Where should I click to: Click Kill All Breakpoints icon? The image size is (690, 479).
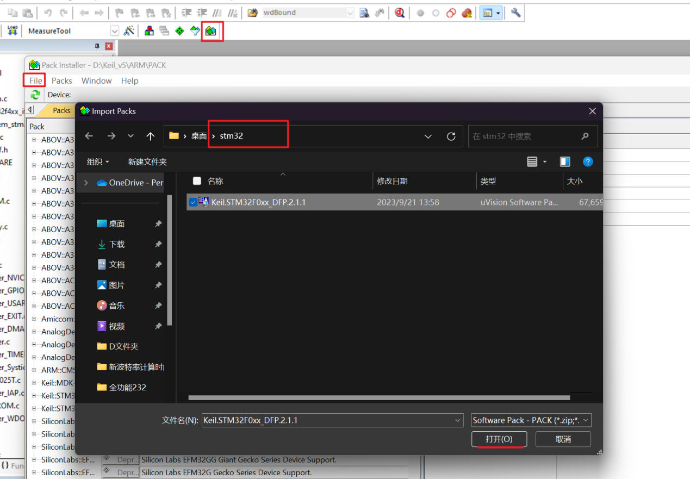467,13
